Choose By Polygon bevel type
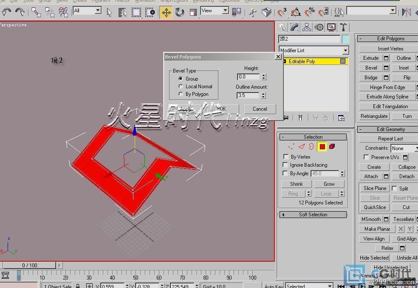This screenshot has height=288, width=418. (x=181, y=94)
